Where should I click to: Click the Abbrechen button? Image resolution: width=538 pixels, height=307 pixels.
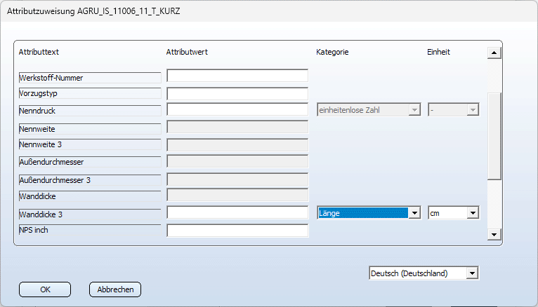[115, 289]
